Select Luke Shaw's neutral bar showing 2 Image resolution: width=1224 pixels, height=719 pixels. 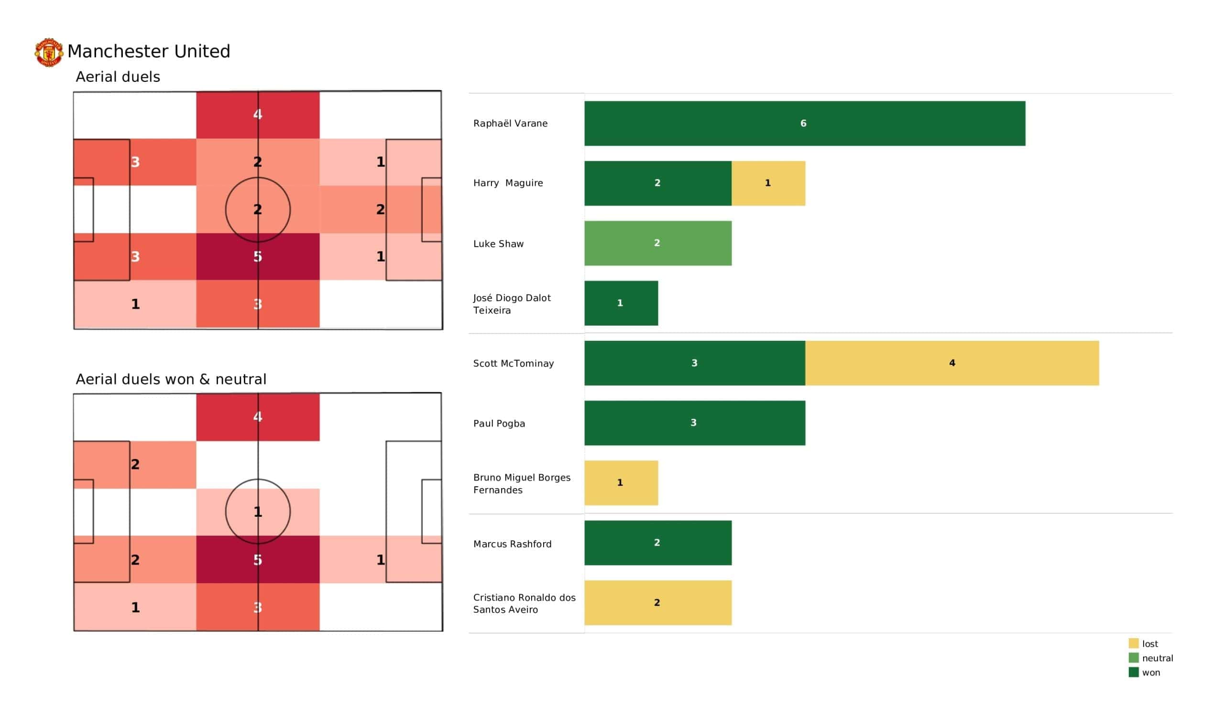[x=657, y=243]
